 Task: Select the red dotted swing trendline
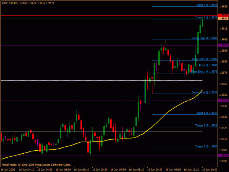click(x=159, y=67)
